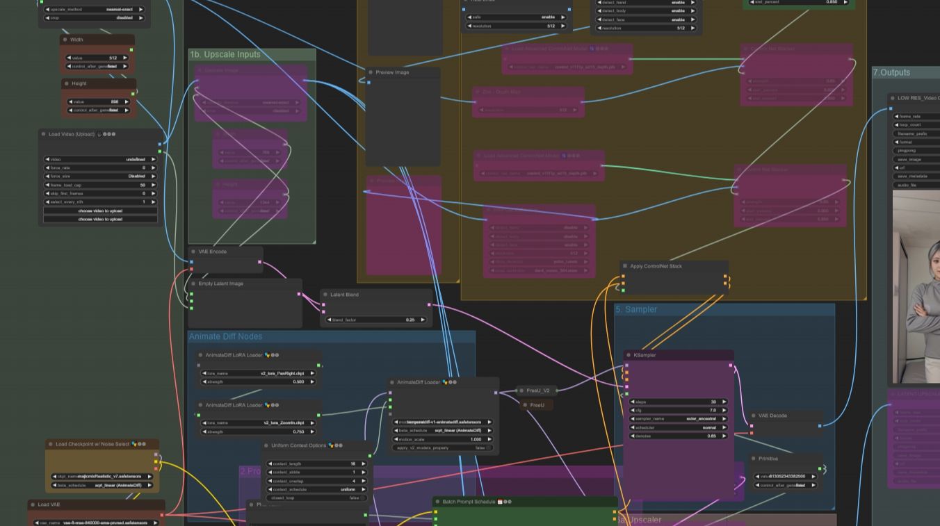Collapse the VAE Encode node dot
The height and width of the screenshot is (526, 940).
pos(193,252)
